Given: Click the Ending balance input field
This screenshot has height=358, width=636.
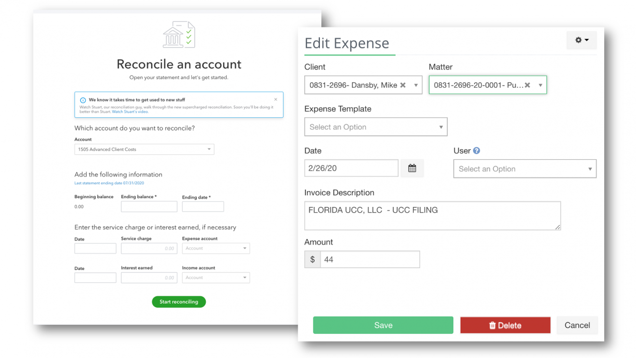Looking at the screenshot, I should pos(149,206).
